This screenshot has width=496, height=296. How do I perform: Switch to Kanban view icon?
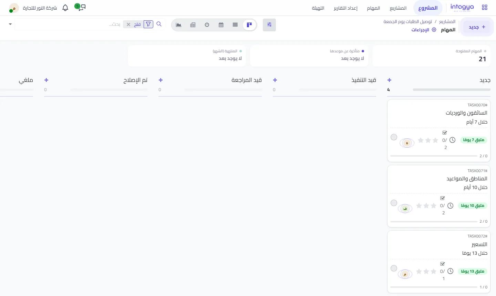[249, 25]
